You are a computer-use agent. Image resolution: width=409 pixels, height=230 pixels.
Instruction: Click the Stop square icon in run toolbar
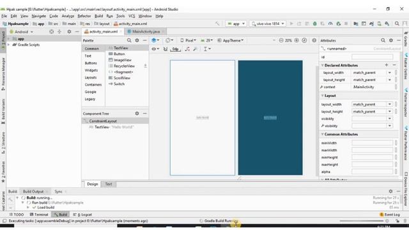coord(346,24)
